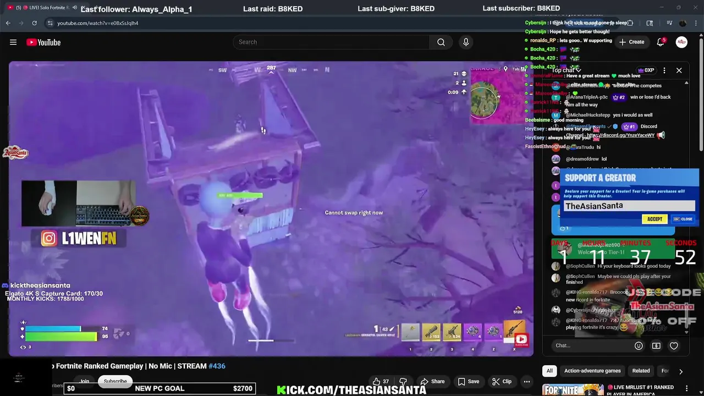704x396 pixels.
Task: Click the YouTube search box
Action: point(332,42)
